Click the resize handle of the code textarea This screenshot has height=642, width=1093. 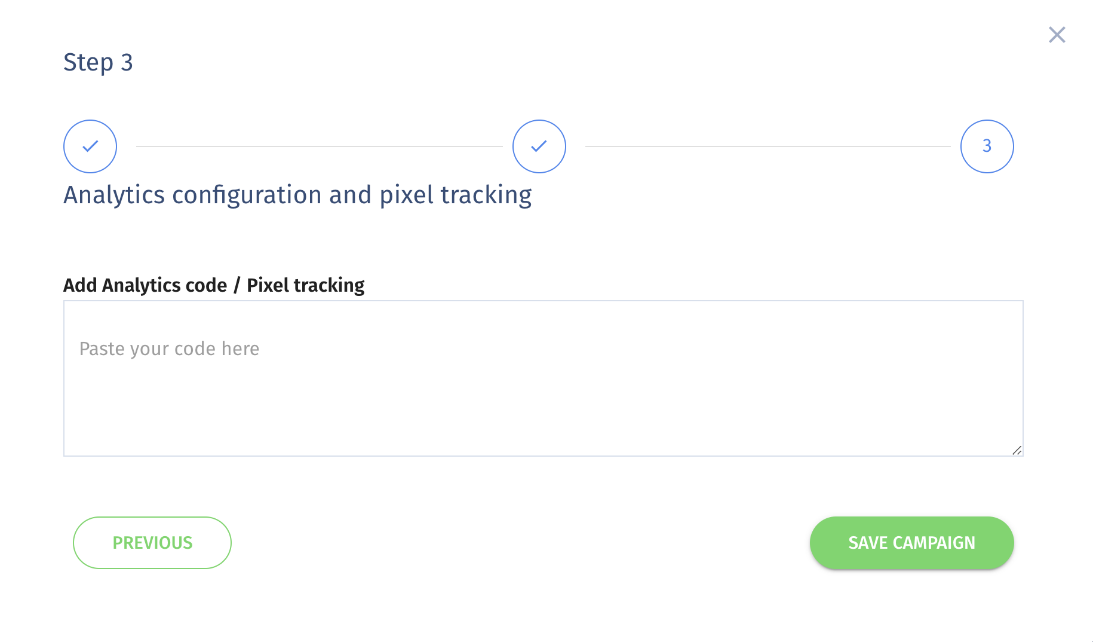1017,450
